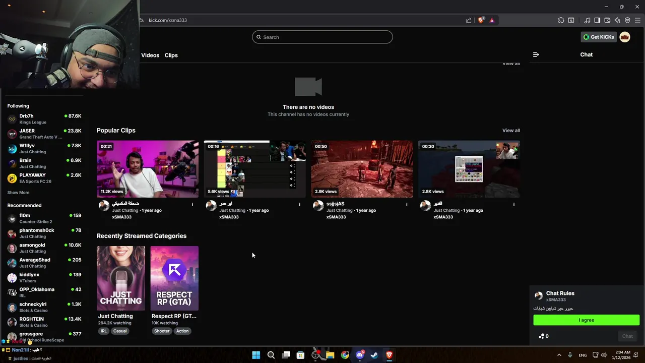Toggle the browser sidebar panel icon
The height and width of the screenshot is (363, 645).
597,20
